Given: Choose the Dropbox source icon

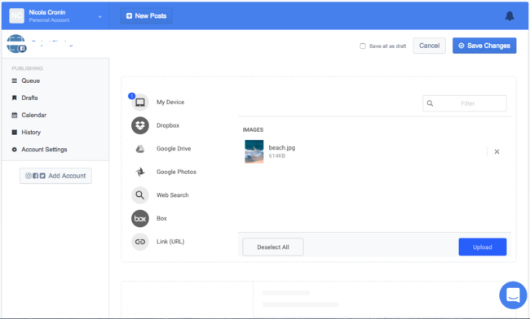Looking at the screenshot, I should pyautogui.click(x=140, y=125).
